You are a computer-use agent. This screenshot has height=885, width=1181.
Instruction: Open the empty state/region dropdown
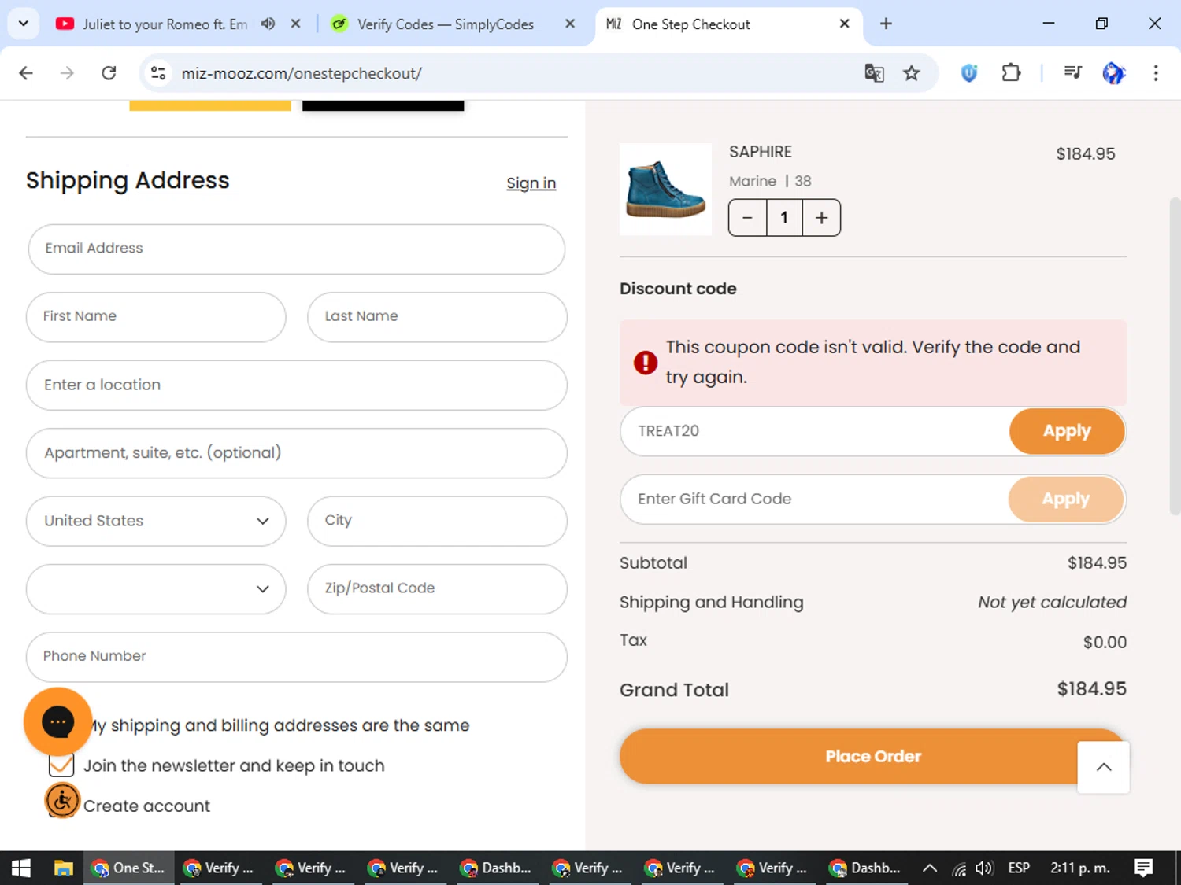pos(156,589)
